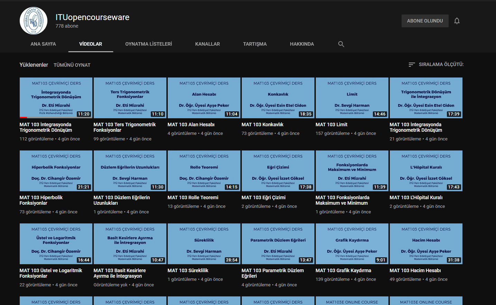Open the HAKKINDA tab
496x305 pixels.
(302, 44)
